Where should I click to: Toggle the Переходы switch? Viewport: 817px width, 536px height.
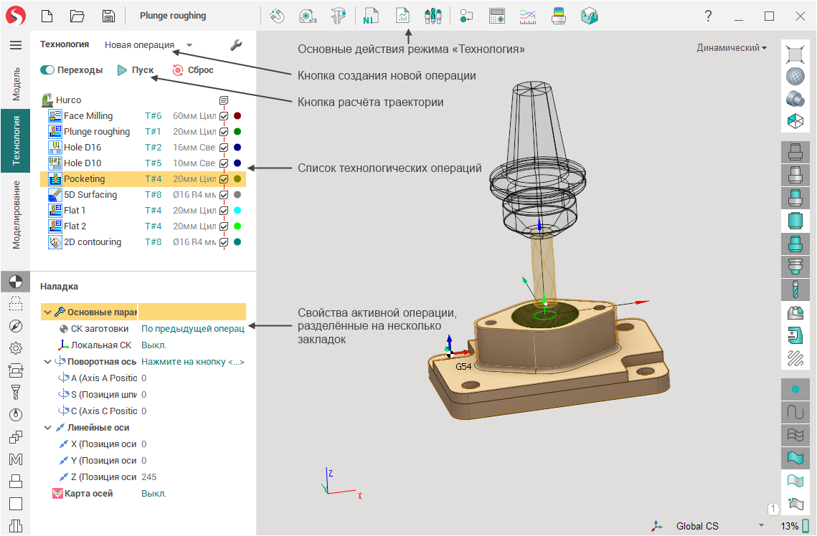(47, 70)
